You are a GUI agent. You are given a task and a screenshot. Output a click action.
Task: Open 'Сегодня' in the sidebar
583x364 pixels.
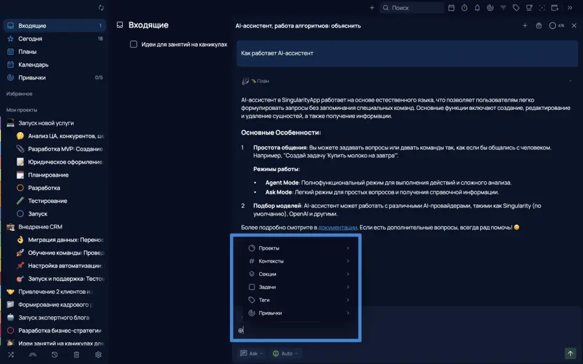[30, 39]
